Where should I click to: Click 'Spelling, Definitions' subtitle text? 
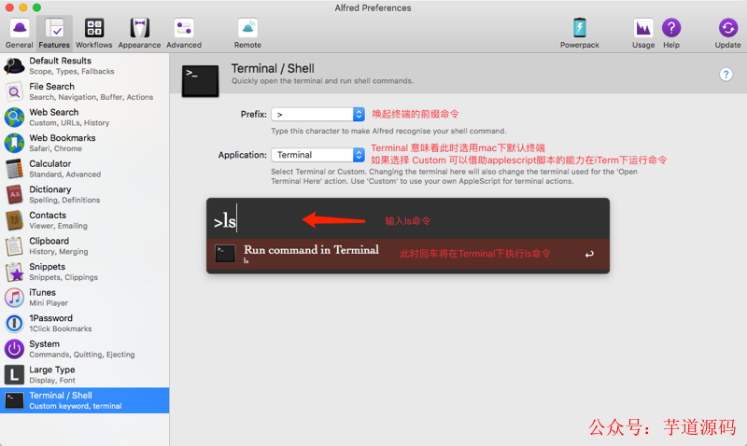tap(64, 200)
